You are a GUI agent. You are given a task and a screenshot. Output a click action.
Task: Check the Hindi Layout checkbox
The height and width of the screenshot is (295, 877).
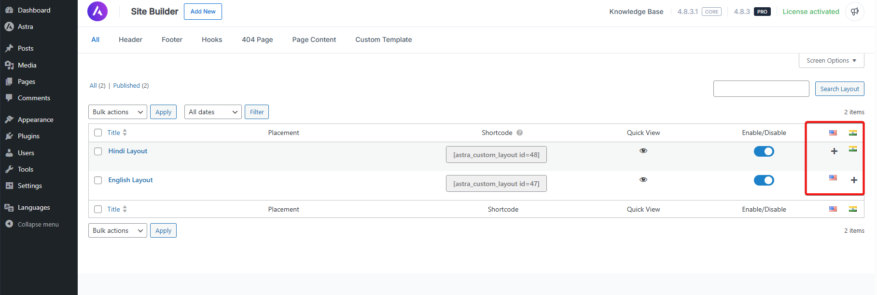click(x=98, y=151)
